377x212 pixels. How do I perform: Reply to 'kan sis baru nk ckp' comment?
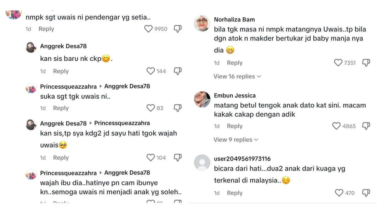tap(61, 71)
